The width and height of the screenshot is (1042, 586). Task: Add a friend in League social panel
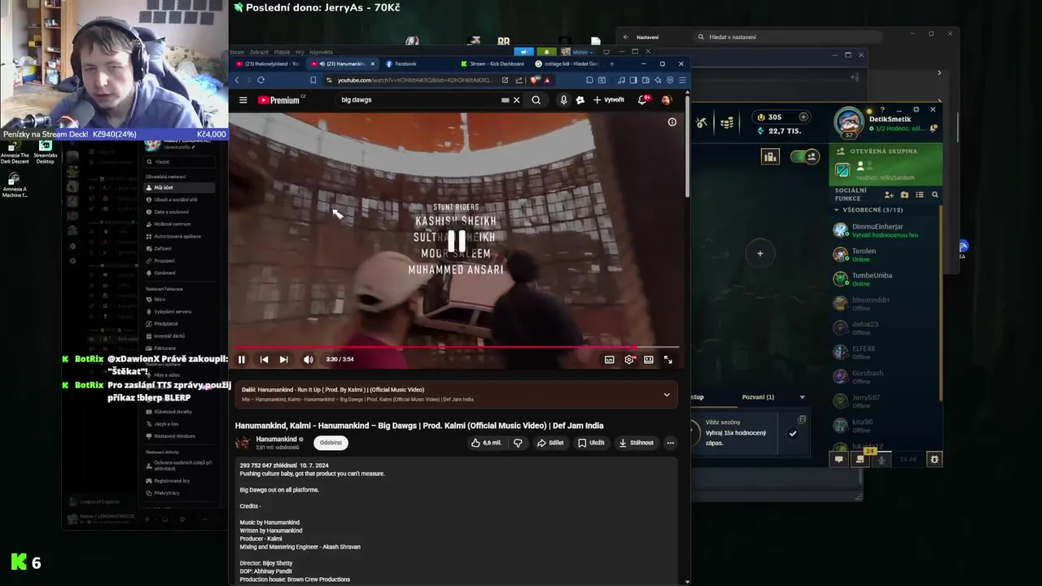889,195
